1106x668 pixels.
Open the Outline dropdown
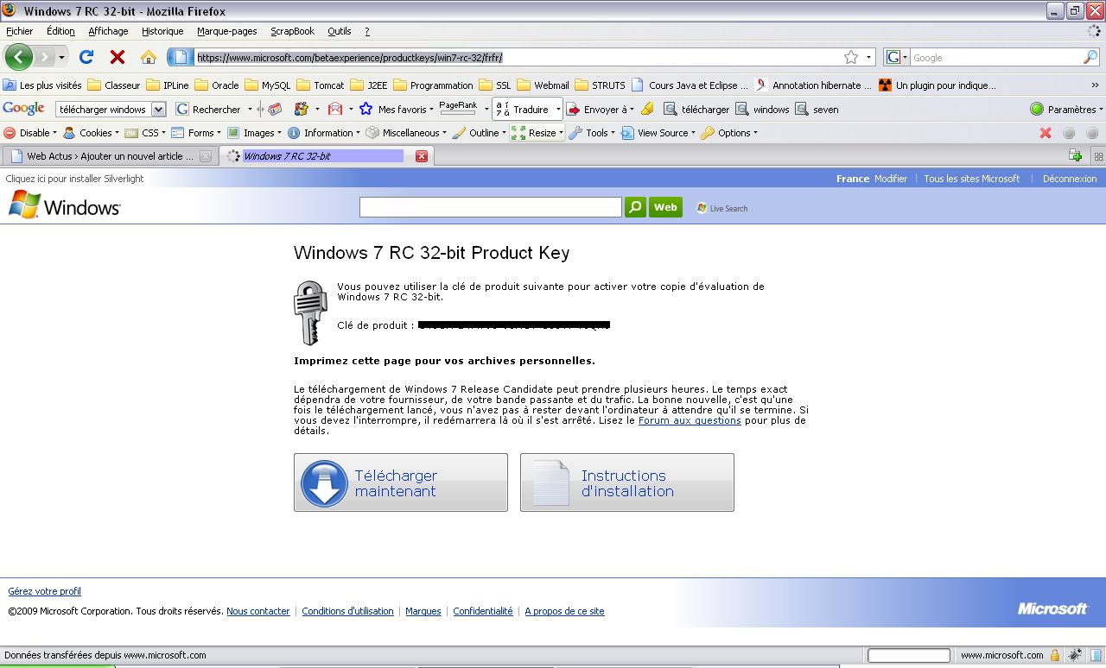tap(480, 133)
